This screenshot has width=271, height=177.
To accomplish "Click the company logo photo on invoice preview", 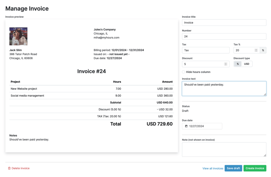I will tap(18, 36).
